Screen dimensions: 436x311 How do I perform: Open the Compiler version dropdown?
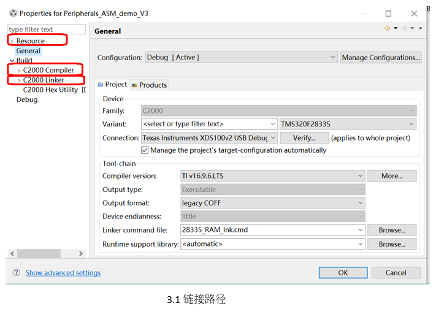pos(272,176)
